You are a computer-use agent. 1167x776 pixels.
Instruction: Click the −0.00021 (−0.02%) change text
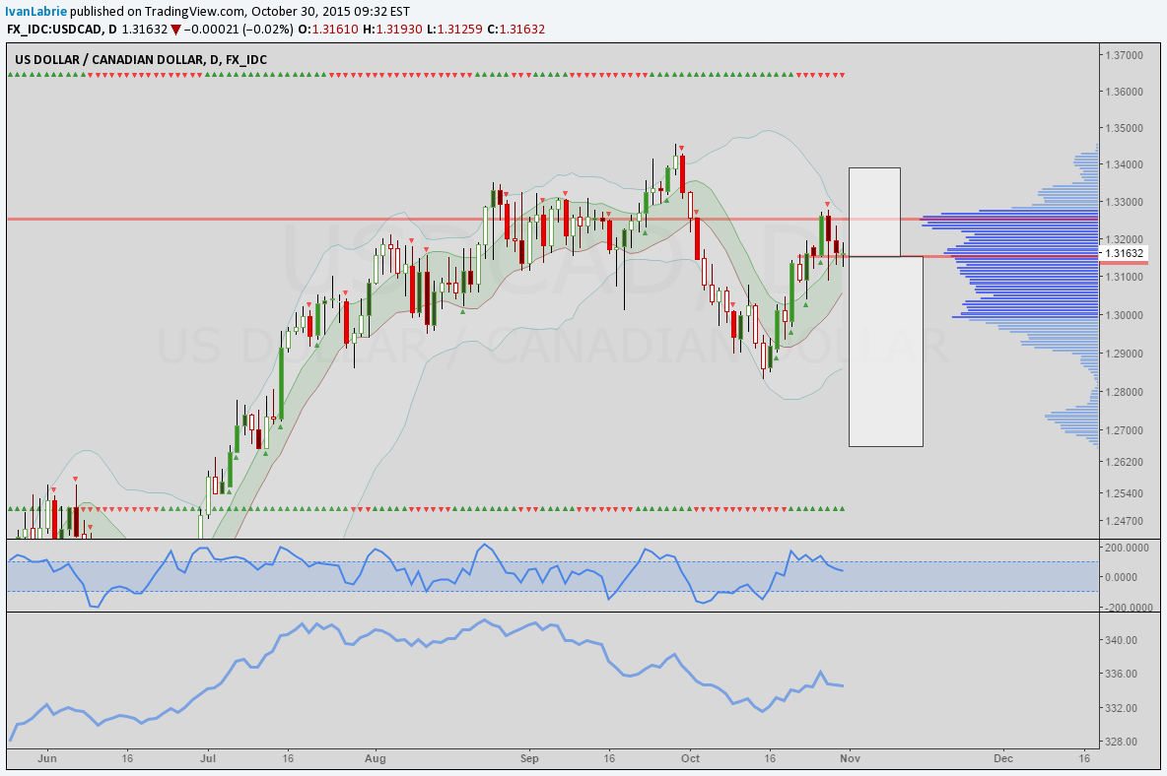tap(239, 30)
